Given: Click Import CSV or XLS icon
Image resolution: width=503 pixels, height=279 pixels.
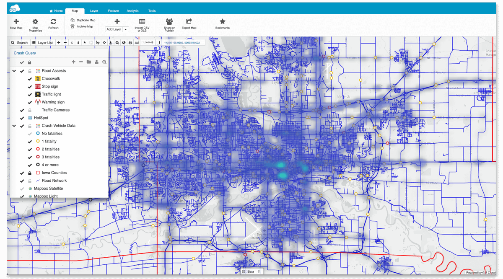Looking at the screenshot, I should pyautogui.click(x=142, y=22).
